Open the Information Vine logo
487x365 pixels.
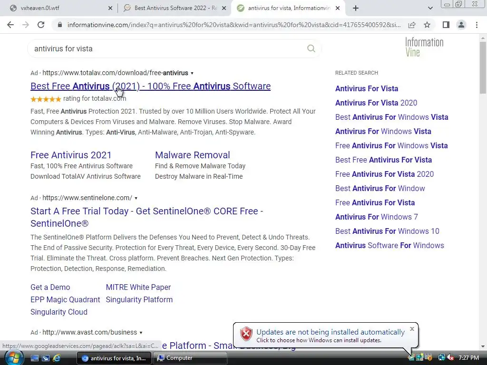[424, 47]
